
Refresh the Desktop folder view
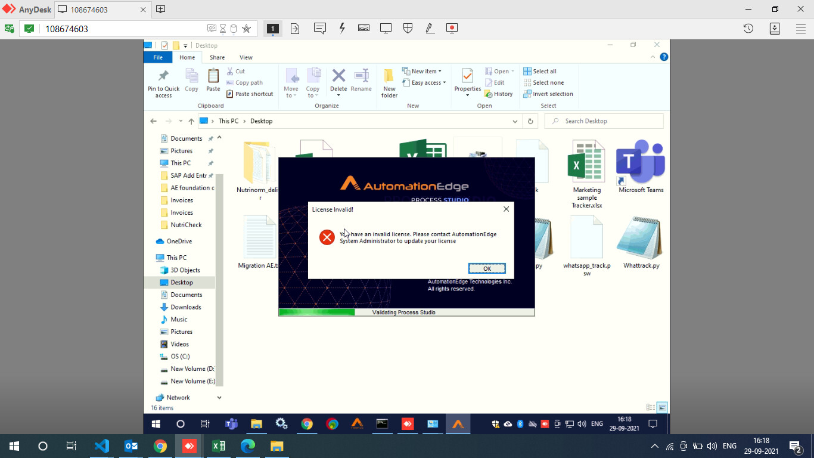pos(530,121)
